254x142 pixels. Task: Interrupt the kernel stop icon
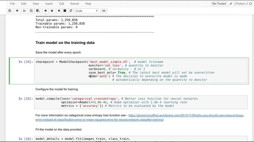[65, 11]
